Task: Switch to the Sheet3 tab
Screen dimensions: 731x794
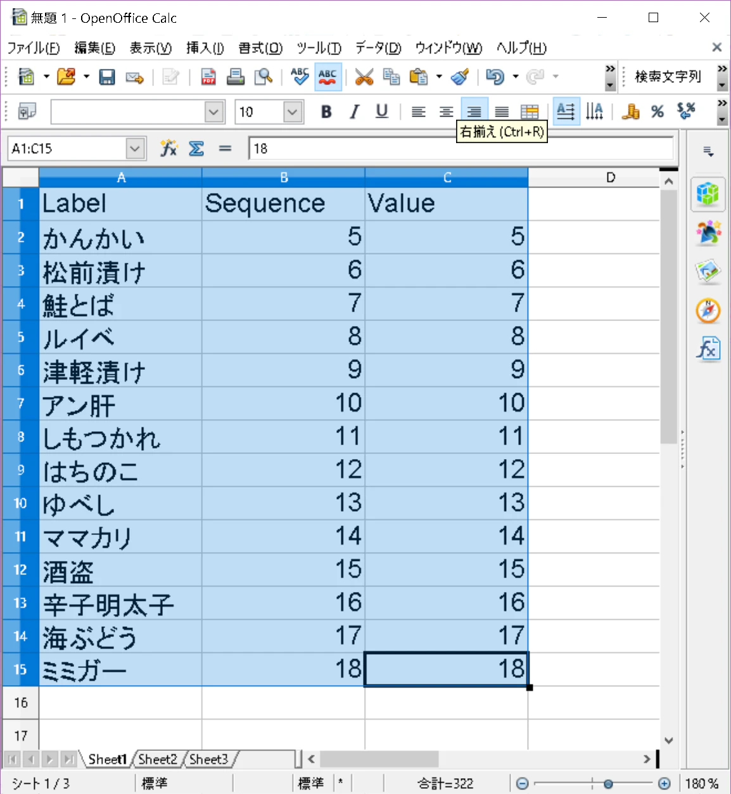Action: click(208, 759)
